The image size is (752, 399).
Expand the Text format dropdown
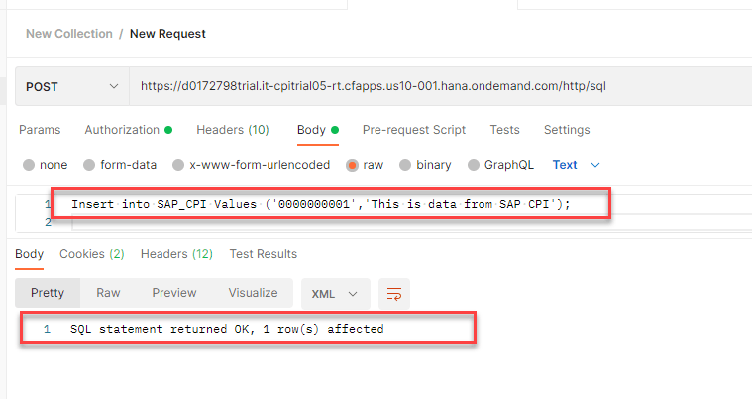coord(576,165)
